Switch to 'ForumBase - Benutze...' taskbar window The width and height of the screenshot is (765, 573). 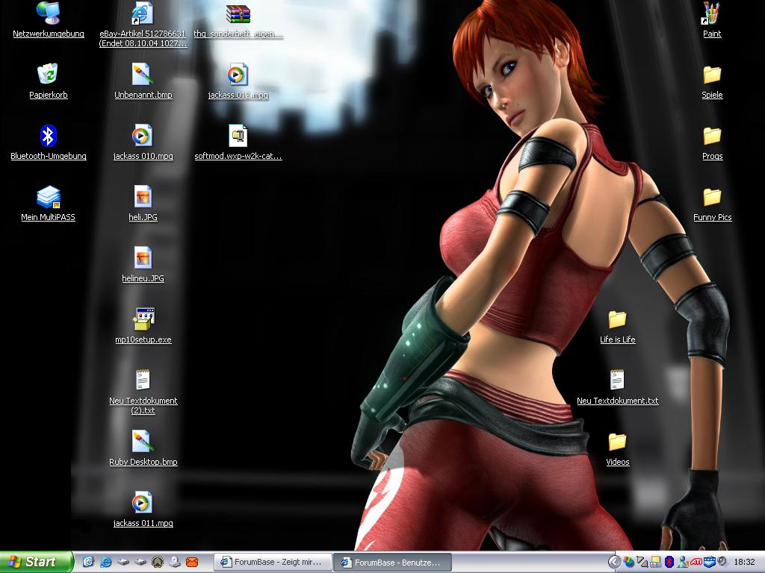[392, 563]
